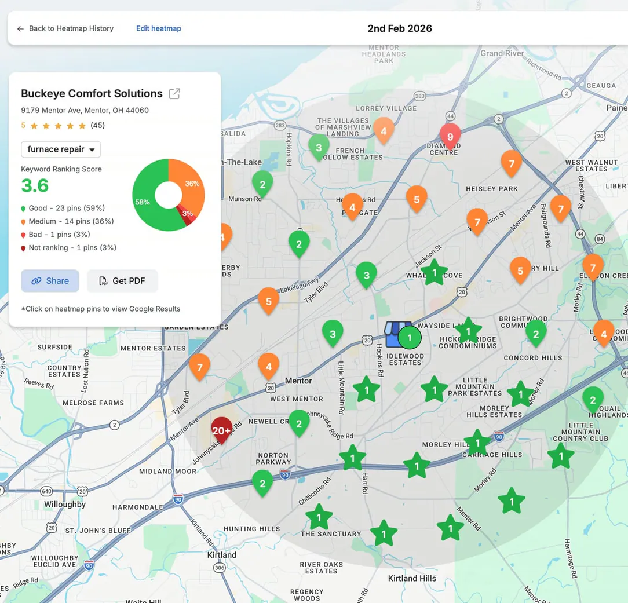Click green pin 2 near Munson Rd
The image size is (628, 603).
click(x=262, y=184)
